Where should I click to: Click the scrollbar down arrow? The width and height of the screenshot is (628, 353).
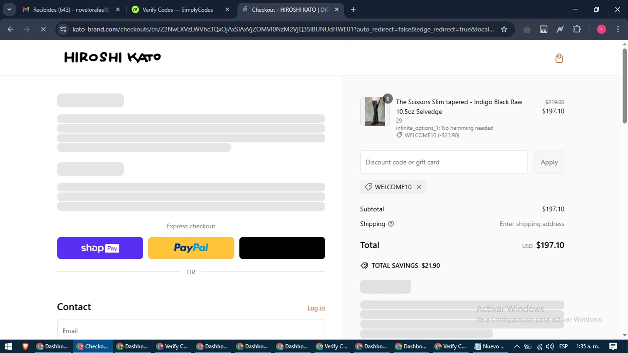click(x=625, y=335)
